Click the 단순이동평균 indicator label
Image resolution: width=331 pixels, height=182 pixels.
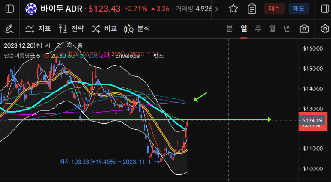point(20,56)
